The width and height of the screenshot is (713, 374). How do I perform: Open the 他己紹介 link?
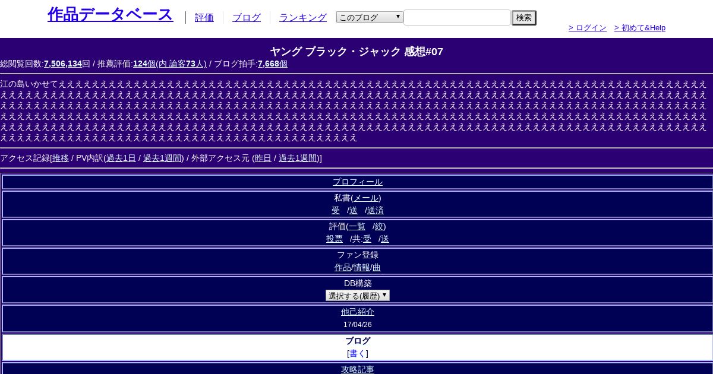tap(358, 312)
